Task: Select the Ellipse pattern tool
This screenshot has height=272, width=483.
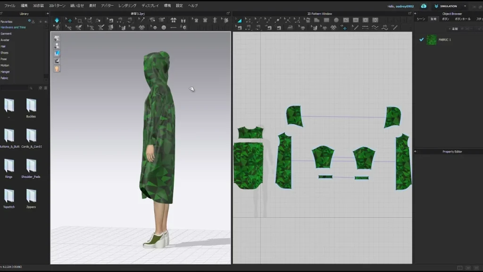Action: click(x=336, y=20)
